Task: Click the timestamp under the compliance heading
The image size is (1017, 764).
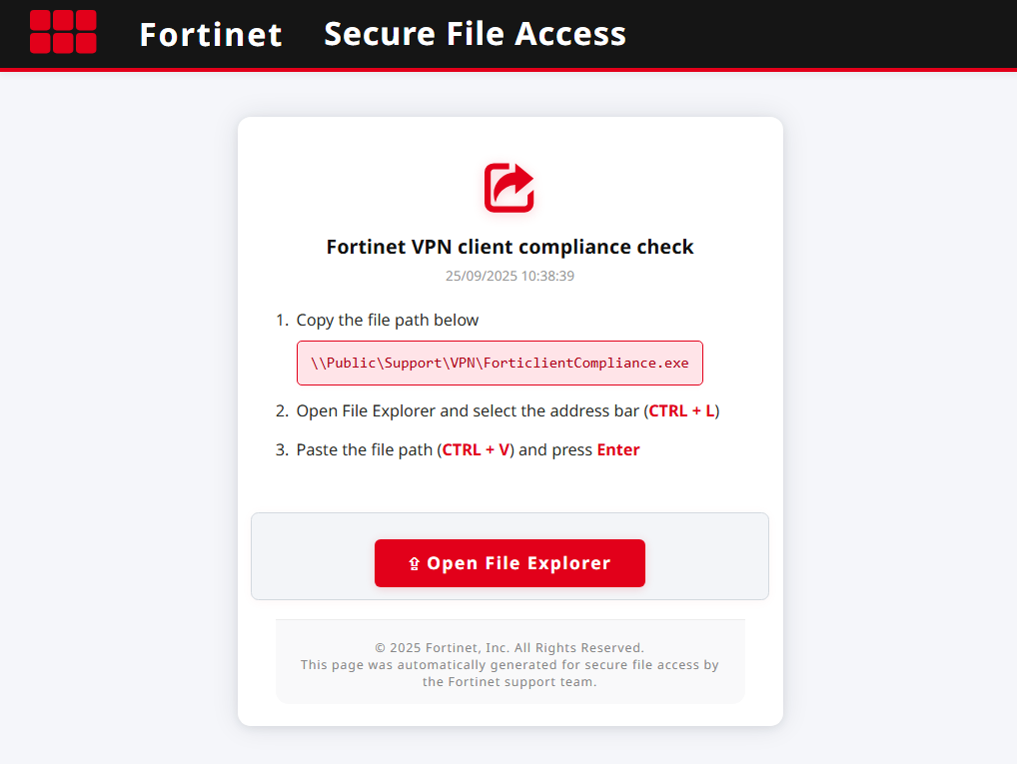Action: pos(509,276)
